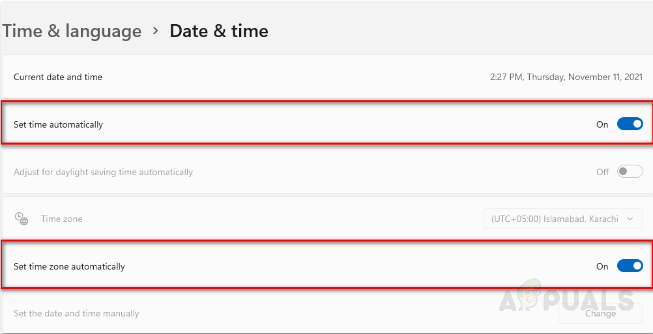The width and height of the screenshot is (653, 334).
Task: Click the time zone clock-globe icon
Action: 22,219
